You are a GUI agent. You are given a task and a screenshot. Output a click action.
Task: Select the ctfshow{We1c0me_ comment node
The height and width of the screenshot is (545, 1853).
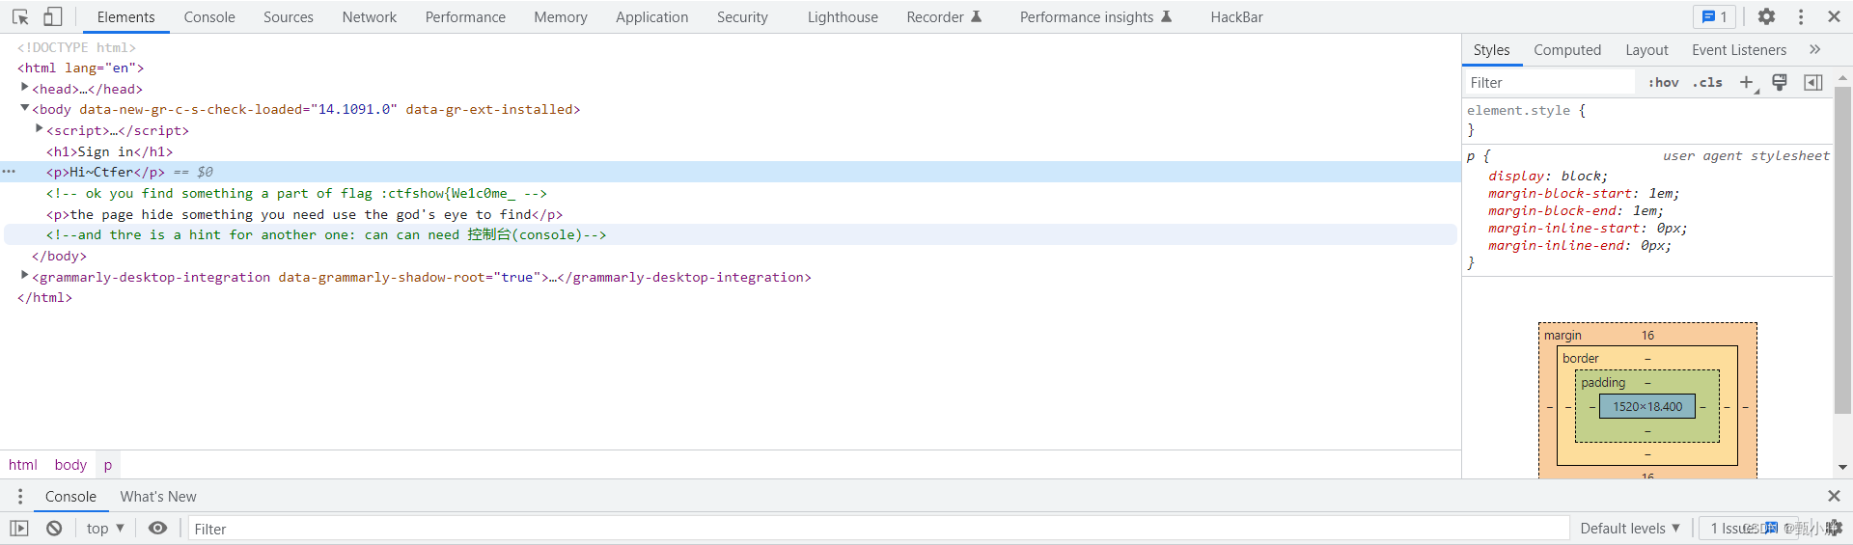(x=296, y=193)
